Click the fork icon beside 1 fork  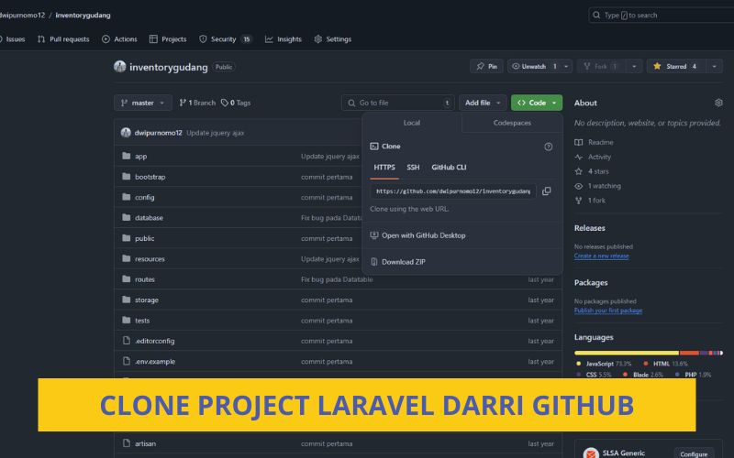[579, 200]
